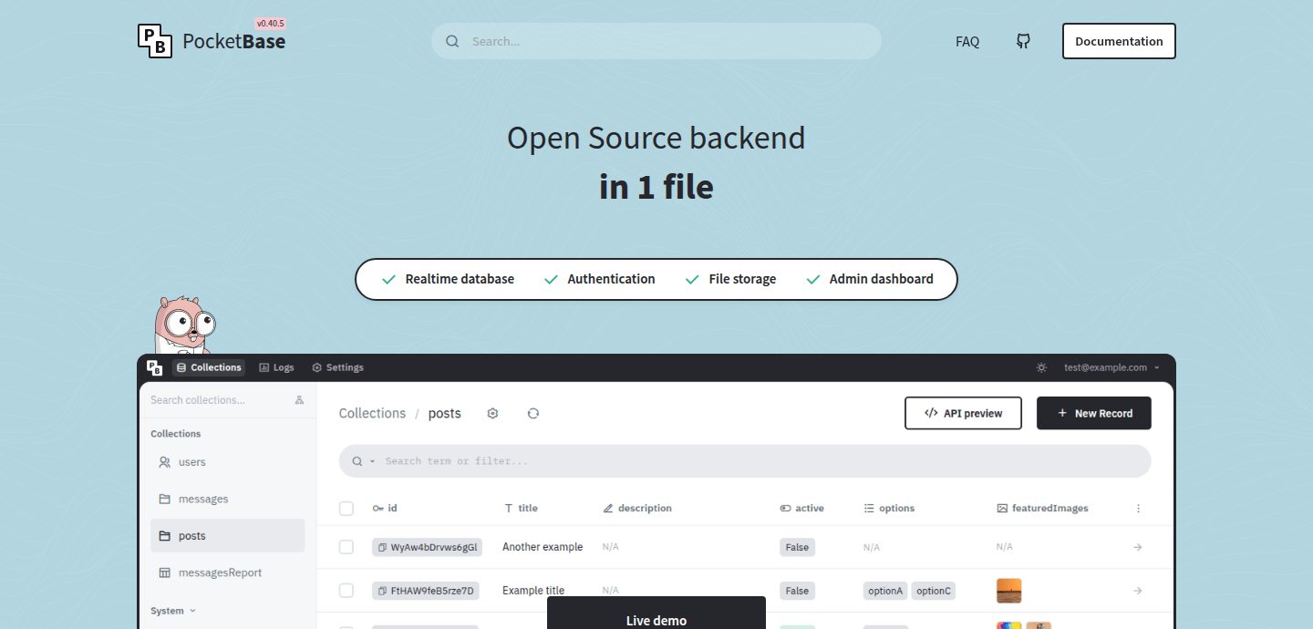The width and height of the screenshot is (1313, 629).
Task: Click the Collections breadcrumb link
Action: click(372, 413)
